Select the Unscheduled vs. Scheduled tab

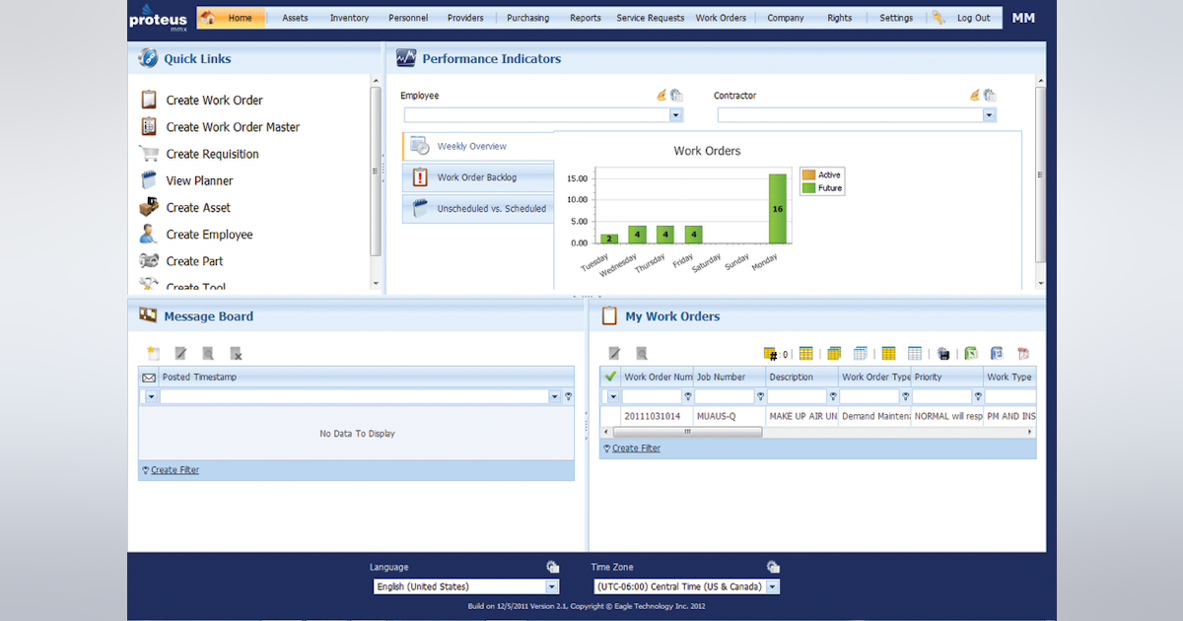pos(491,209)
